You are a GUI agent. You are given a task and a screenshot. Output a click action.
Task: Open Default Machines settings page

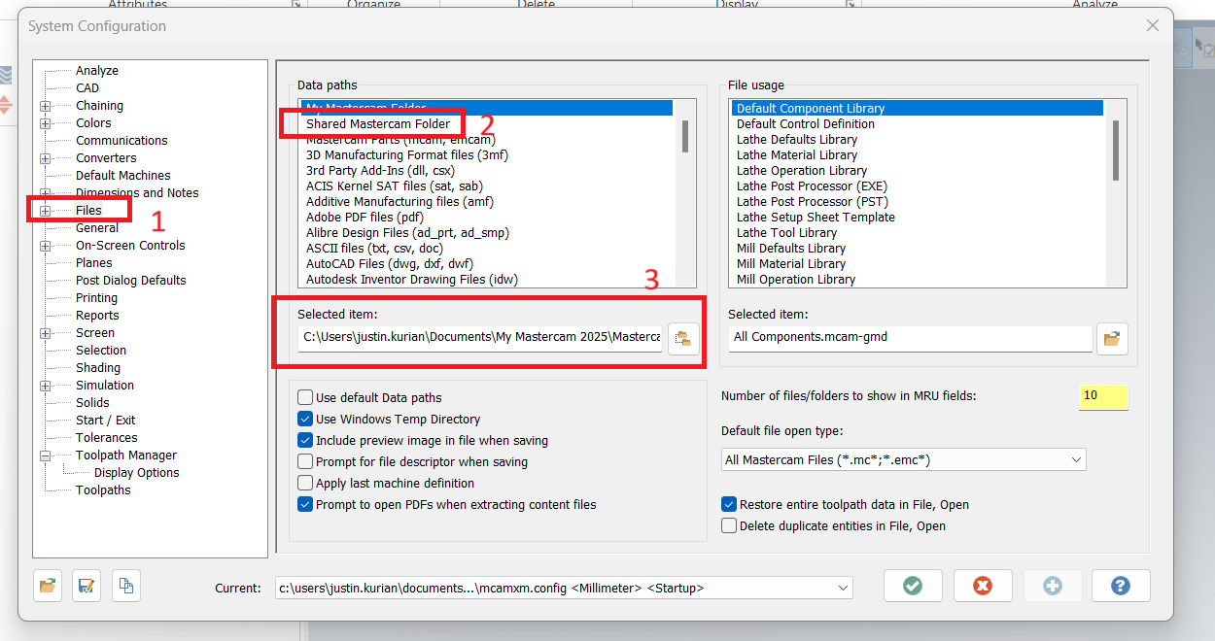coord(122,175)
